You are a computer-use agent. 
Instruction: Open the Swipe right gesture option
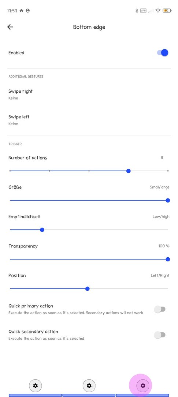89,94
